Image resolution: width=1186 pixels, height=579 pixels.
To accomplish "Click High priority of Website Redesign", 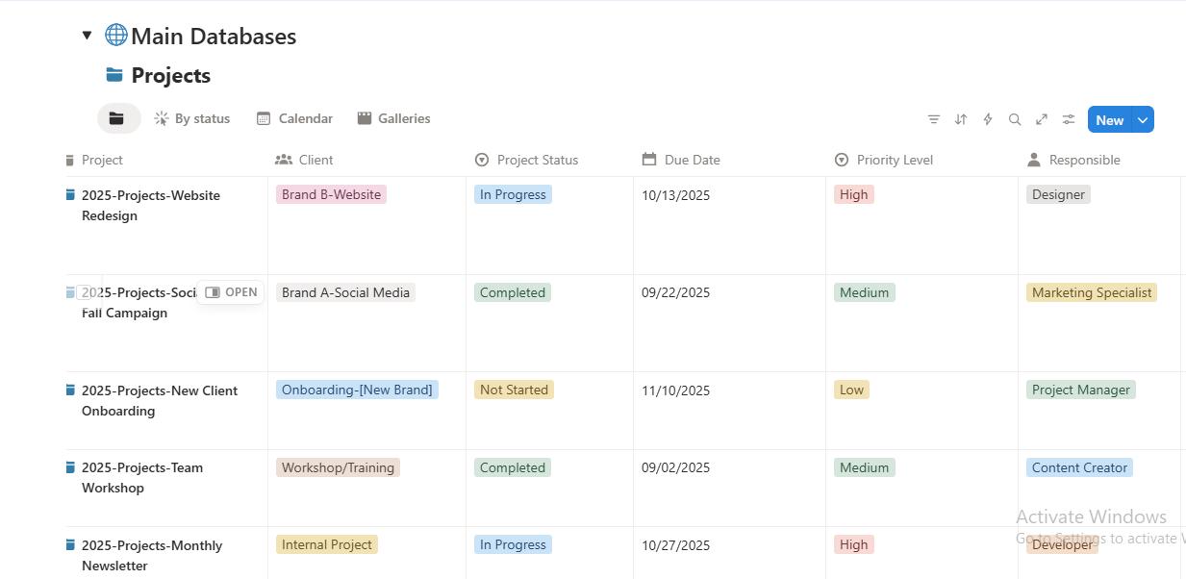I will pyautogui.click(x=854, y=194).
